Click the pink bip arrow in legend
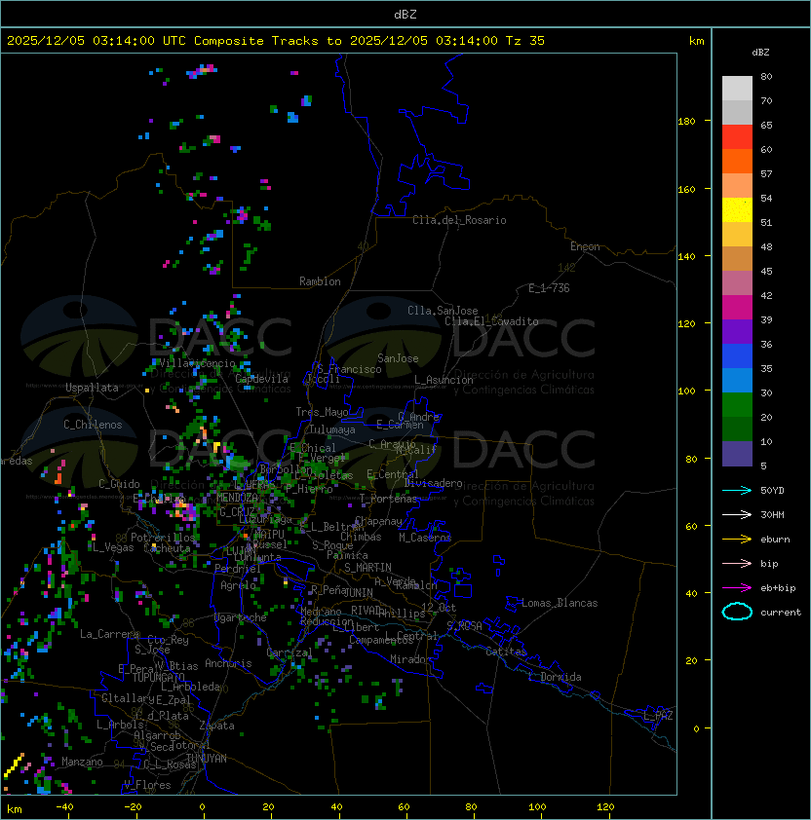 pos(737,563)
